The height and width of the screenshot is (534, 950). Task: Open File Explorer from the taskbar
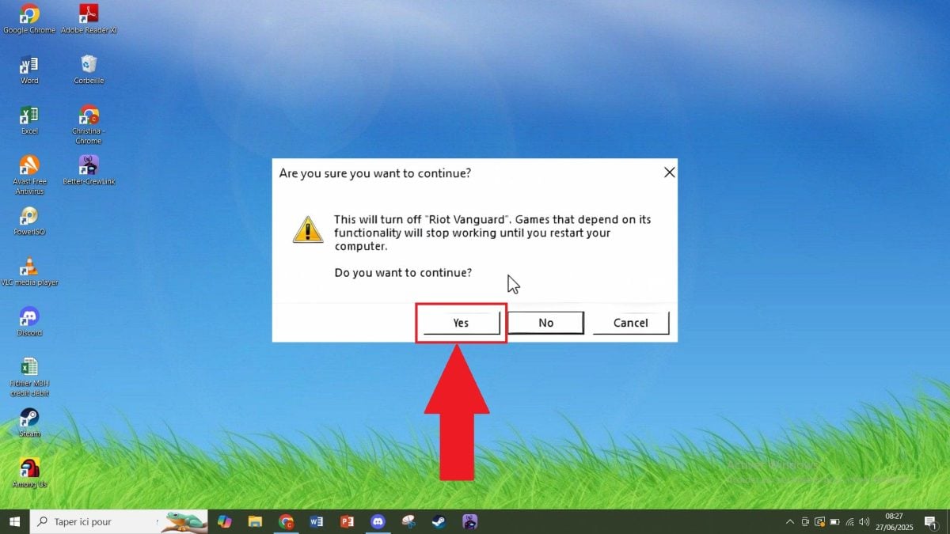255,521
